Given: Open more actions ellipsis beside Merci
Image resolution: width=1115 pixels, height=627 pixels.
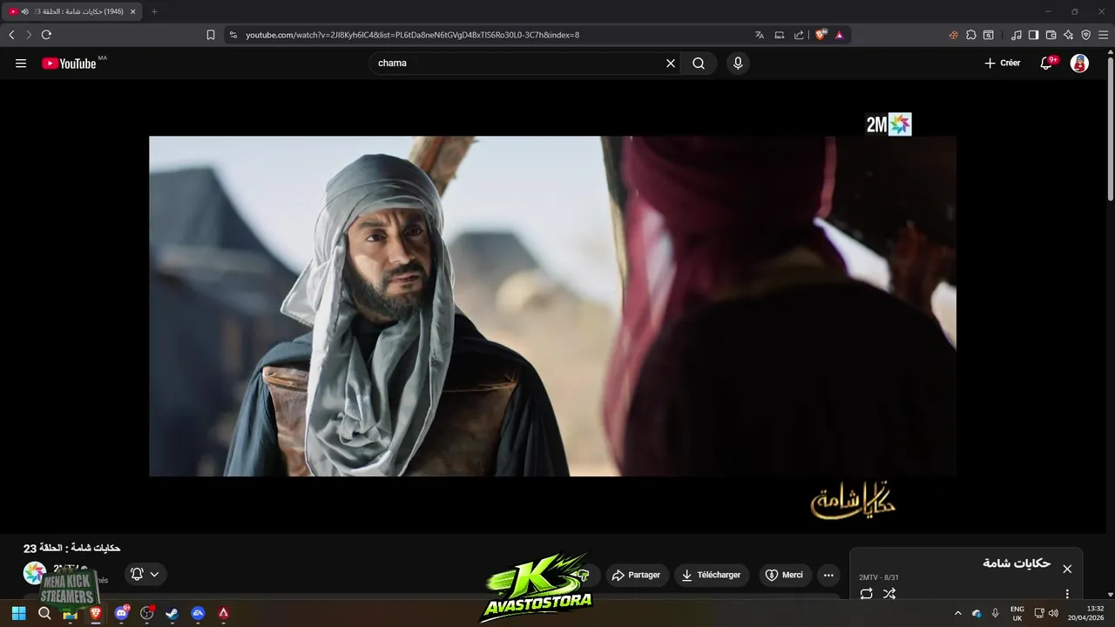Looking at the screenshot, I should point(828,575).
